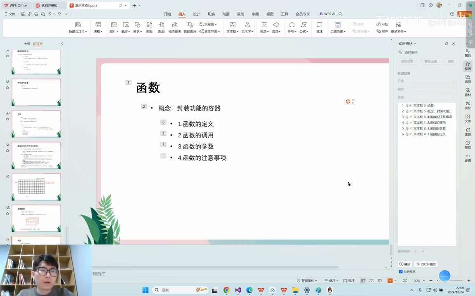This screenshot has width=475, height=296.
Task: Open the 开始 ribbon tab
Action: 167,14
